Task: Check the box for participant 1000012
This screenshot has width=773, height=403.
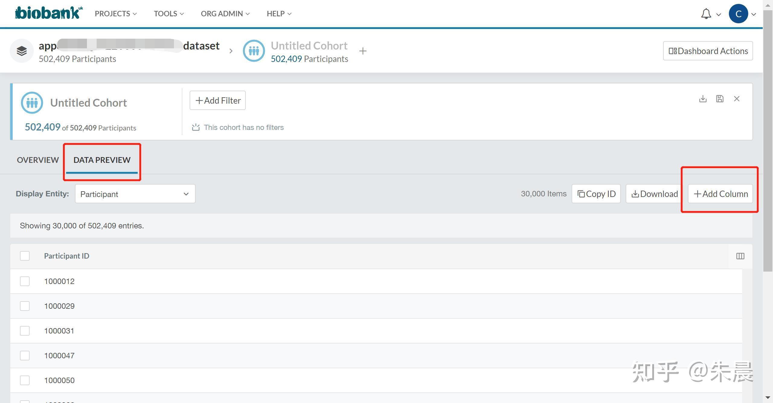Action: tap(25, 281)
